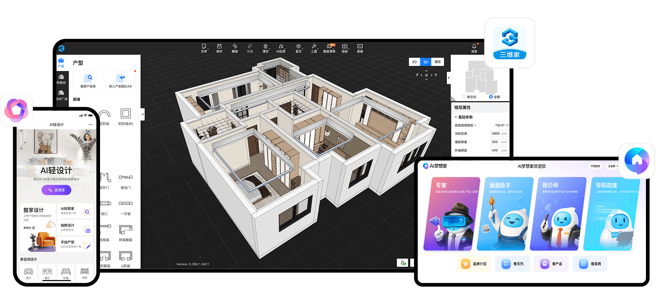Select the 户型 sidebar icon
Viewport: 656px width, 301px height.
(61, 62)
